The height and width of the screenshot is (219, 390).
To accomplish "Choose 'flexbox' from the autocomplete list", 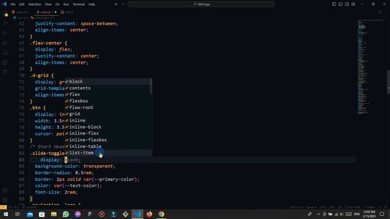I will tap(108, 101).
